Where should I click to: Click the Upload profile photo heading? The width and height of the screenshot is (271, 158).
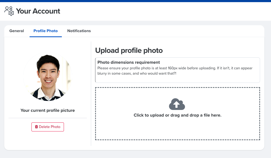click(129, 50)
